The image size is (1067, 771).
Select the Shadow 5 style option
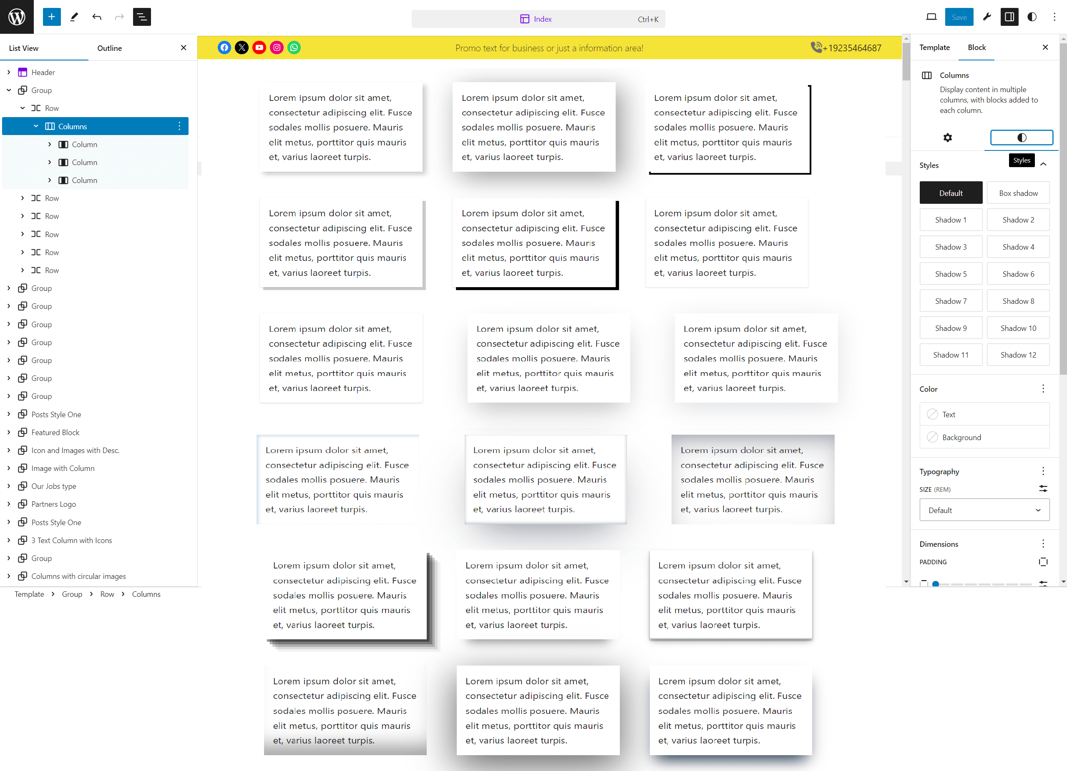click(x=951, y=274)
